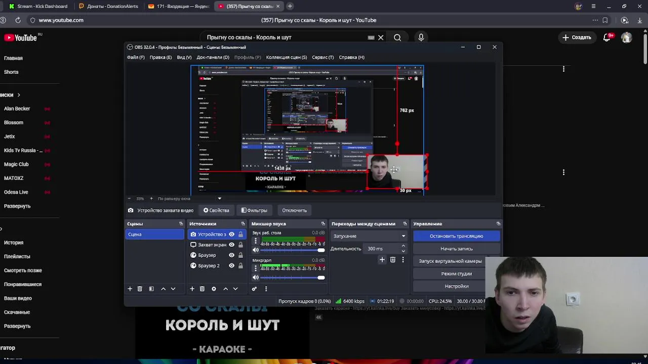This screenshot has width=648, height=364.
Task: Open advanced audio properties gears icon
Action: coord(254,289)
